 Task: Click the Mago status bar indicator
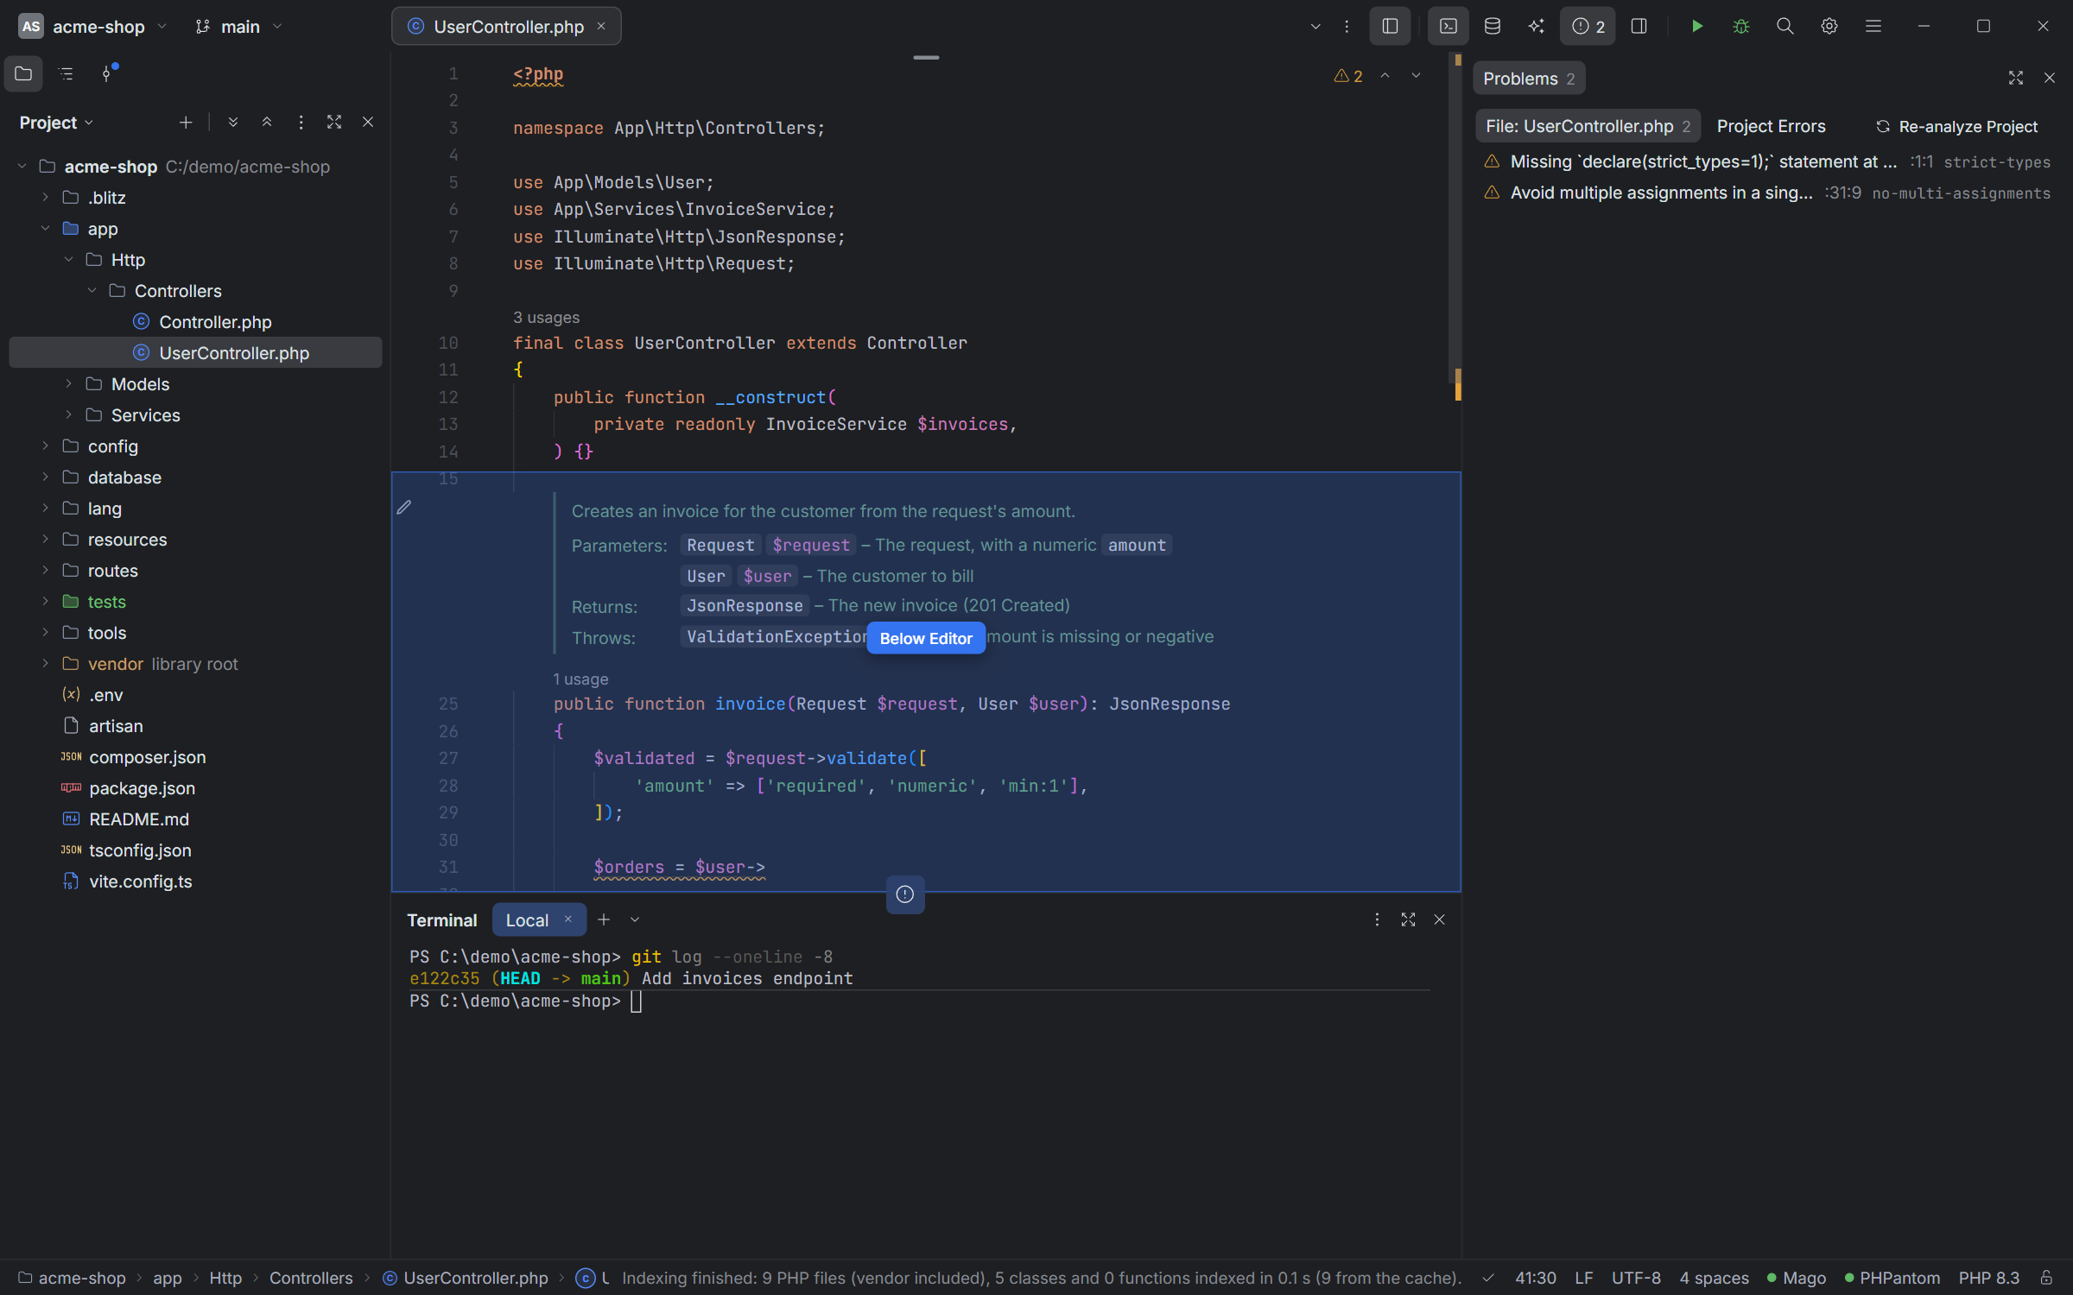(1796, 1278)
